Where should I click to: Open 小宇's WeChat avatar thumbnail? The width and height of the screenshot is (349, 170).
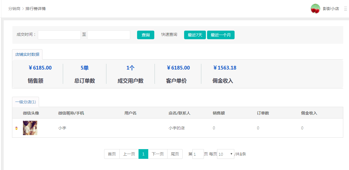click(x=30, y=128)
